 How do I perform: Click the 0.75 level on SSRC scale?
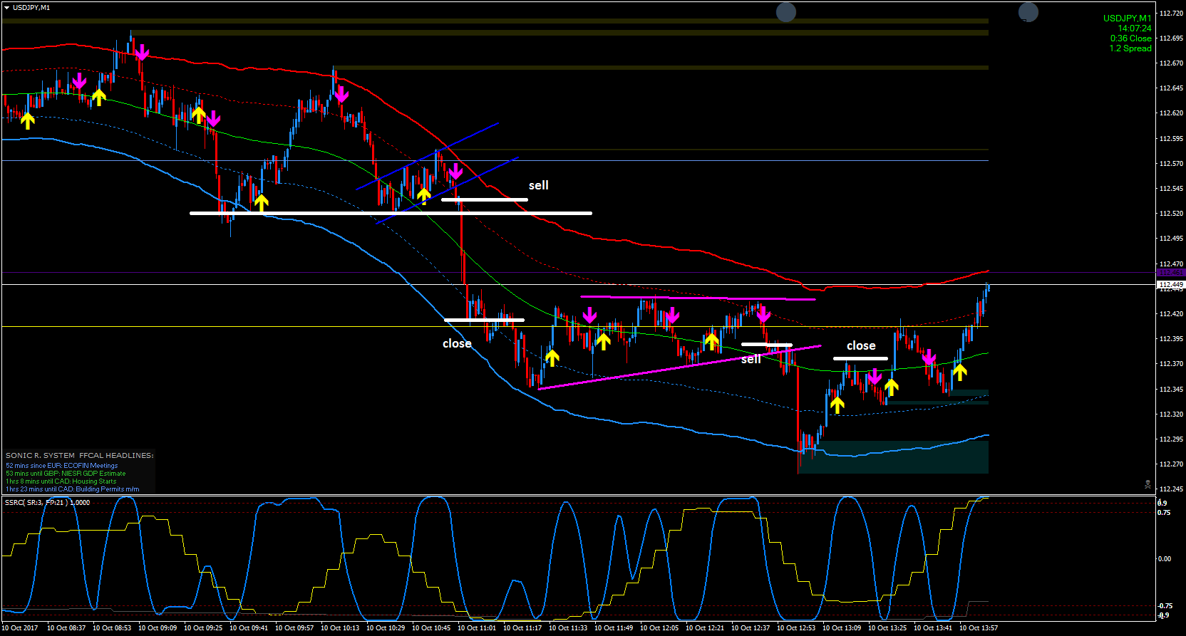coord(1165,513)
